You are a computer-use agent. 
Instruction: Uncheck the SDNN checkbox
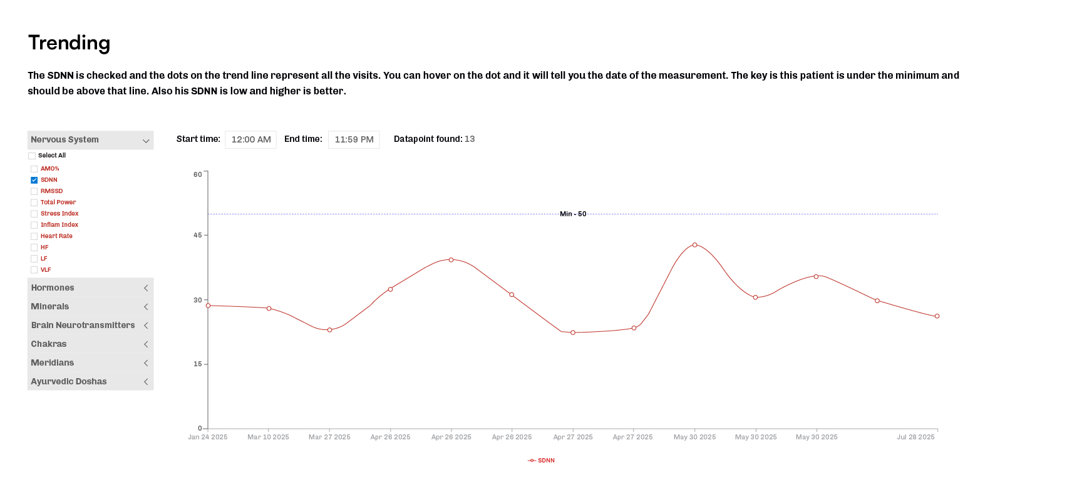pyautogui.click(x=34, y=180)
